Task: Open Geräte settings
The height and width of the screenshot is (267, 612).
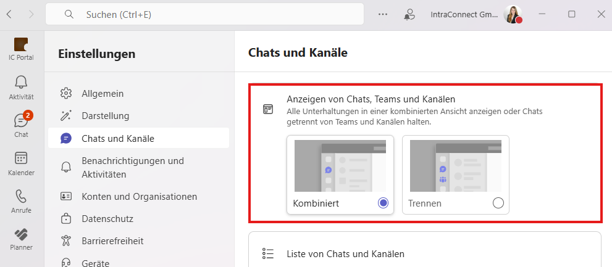Action: [138, 263]
